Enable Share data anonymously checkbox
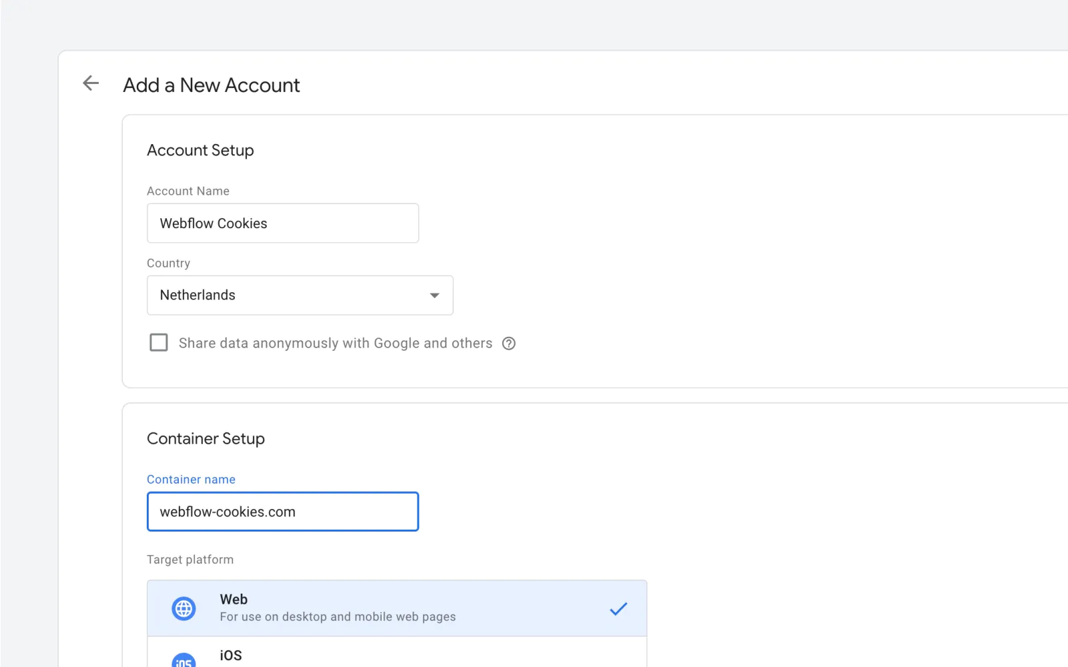This screenshot has height=667, width=1068. click(159, 343)
